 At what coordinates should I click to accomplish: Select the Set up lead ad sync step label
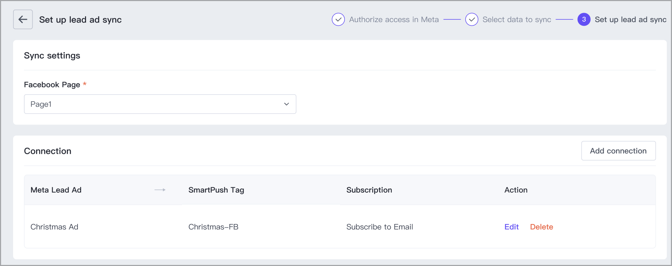pyautogui.click(x=630, y=19)
